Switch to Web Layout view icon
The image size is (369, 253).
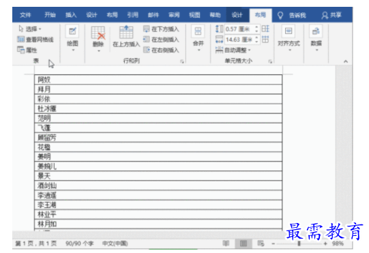[x=261, y=243]
